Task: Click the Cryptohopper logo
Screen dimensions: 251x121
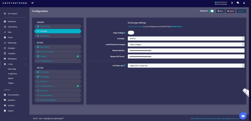Action: [15, 3]
